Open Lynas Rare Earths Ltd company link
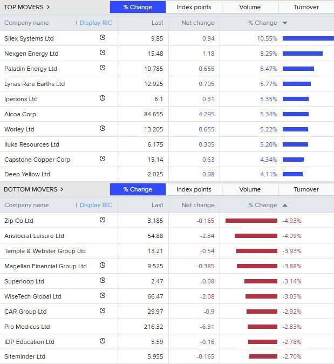This screenshot has height=364, width=334. coord(35,84)
